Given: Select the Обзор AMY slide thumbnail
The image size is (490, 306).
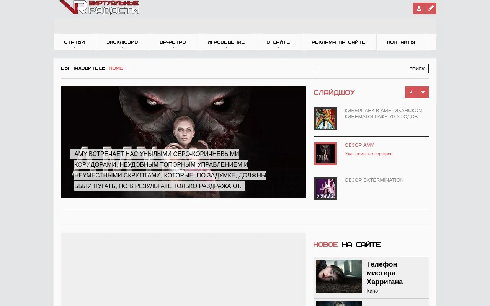Looking at the screenshot, I should pos(325,154).
